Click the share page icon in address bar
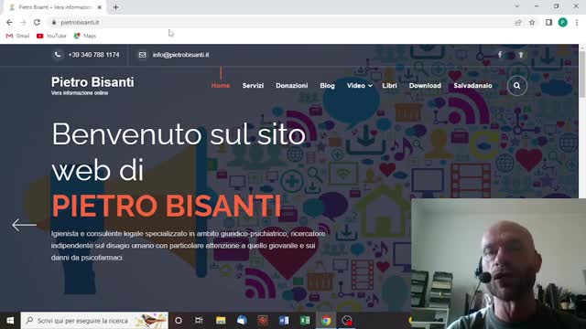586x329 pixels. 518,22
